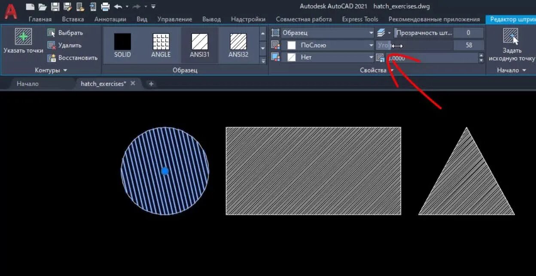Click the Save As icon with pencil
This screenshot has width=536, height=276.
click(x=67, y=6)
